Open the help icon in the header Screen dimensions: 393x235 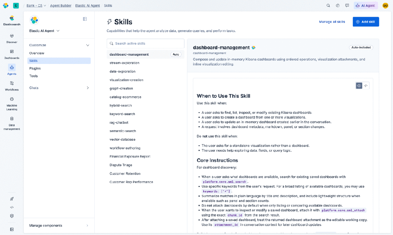[338, 5]
